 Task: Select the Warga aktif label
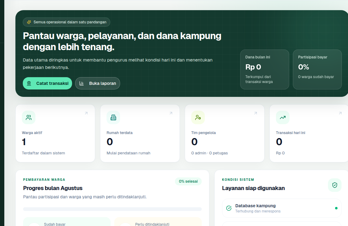pos(32,133)
